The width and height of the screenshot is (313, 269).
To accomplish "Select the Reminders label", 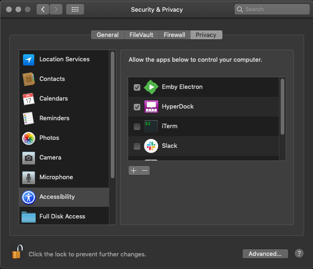I will point(54,118).
